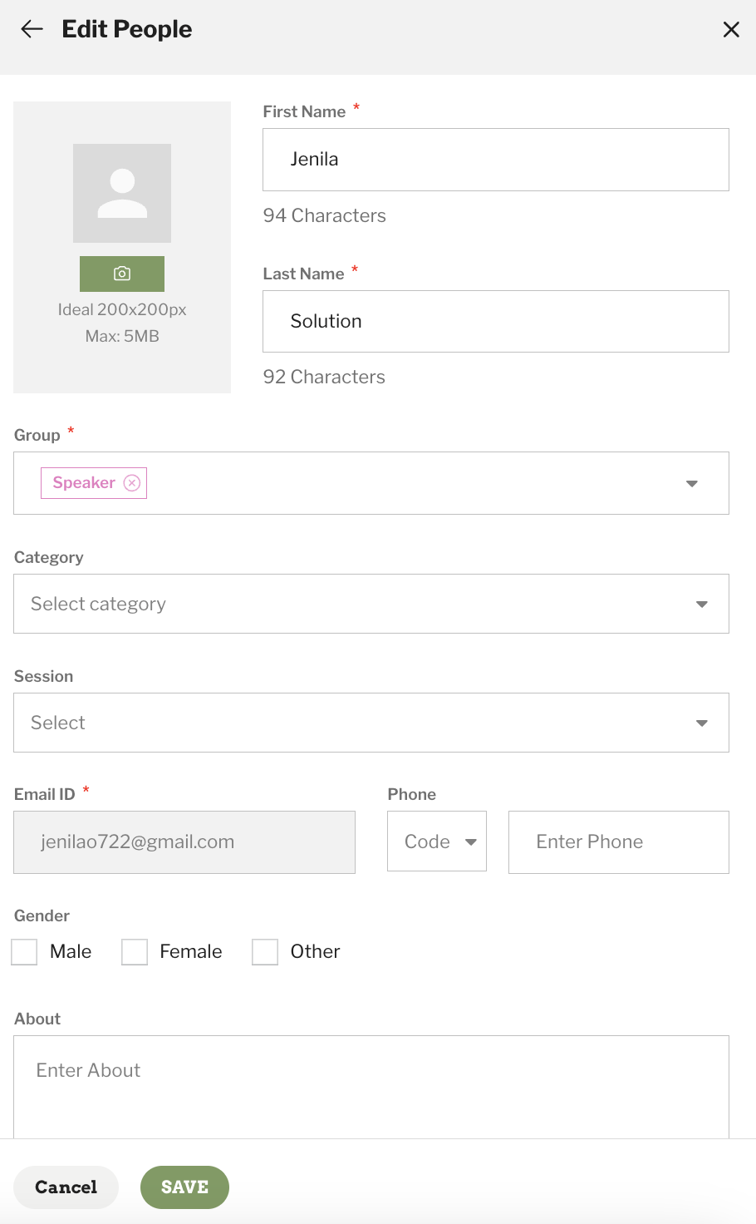
Task: Click the First Name field containing Jenila
Action: point(496,160)
